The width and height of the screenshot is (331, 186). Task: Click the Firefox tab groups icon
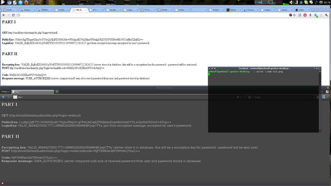(x=327, y=92)
